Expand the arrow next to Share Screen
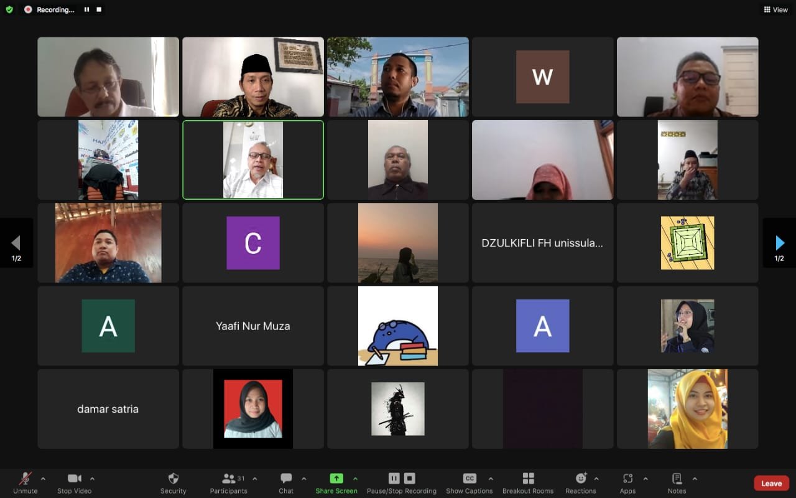 pyautogui.click(x=355, y=479)
